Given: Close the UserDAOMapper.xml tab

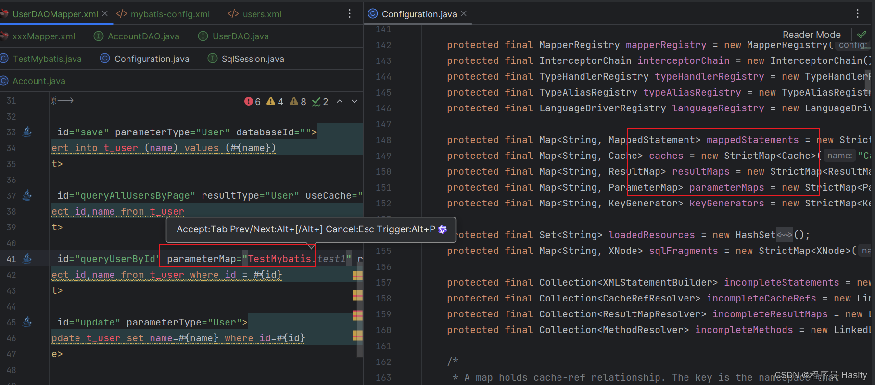Looking at the screenshot, I should (x=105, y=14).
